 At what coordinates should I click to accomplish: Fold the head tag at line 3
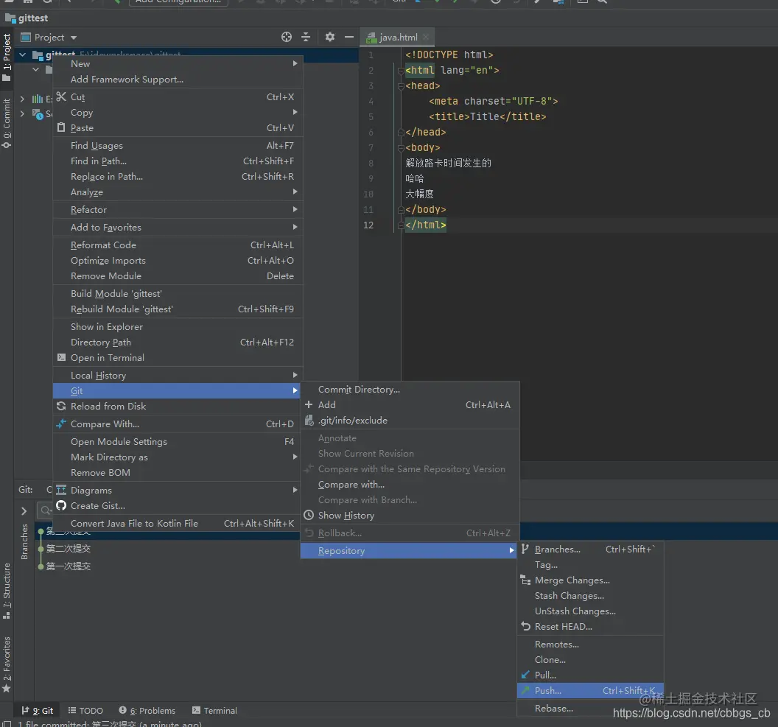[x=401, y=85]
